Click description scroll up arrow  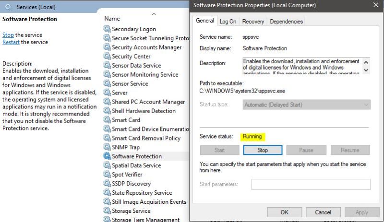coord(366,62)
